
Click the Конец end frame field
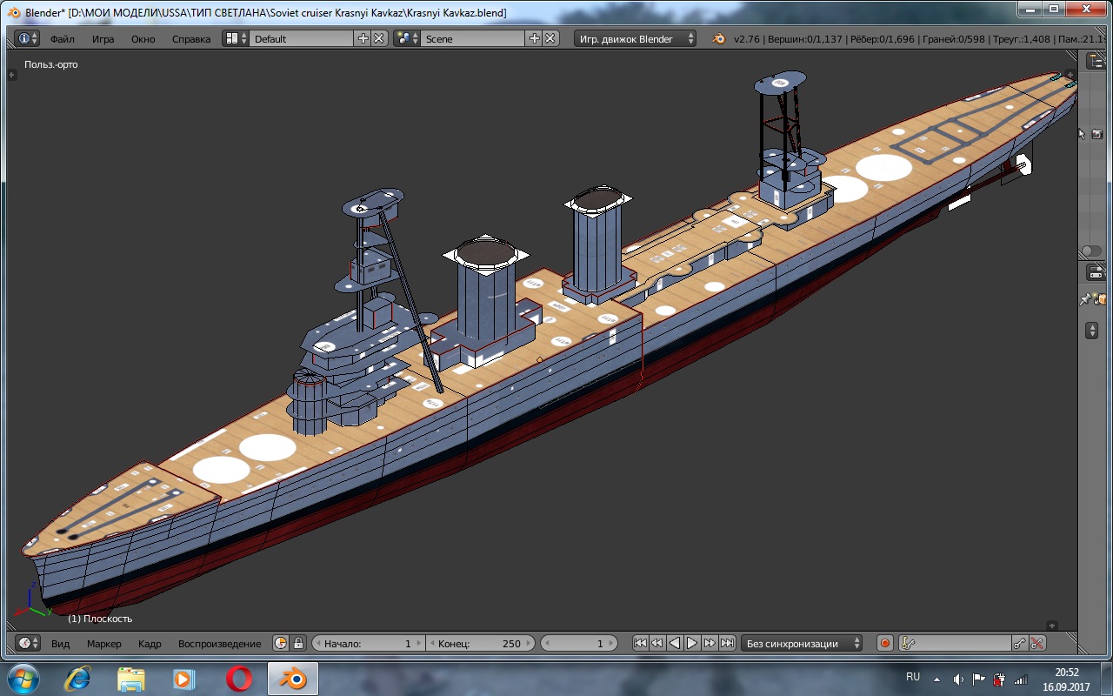coord(478,644)
